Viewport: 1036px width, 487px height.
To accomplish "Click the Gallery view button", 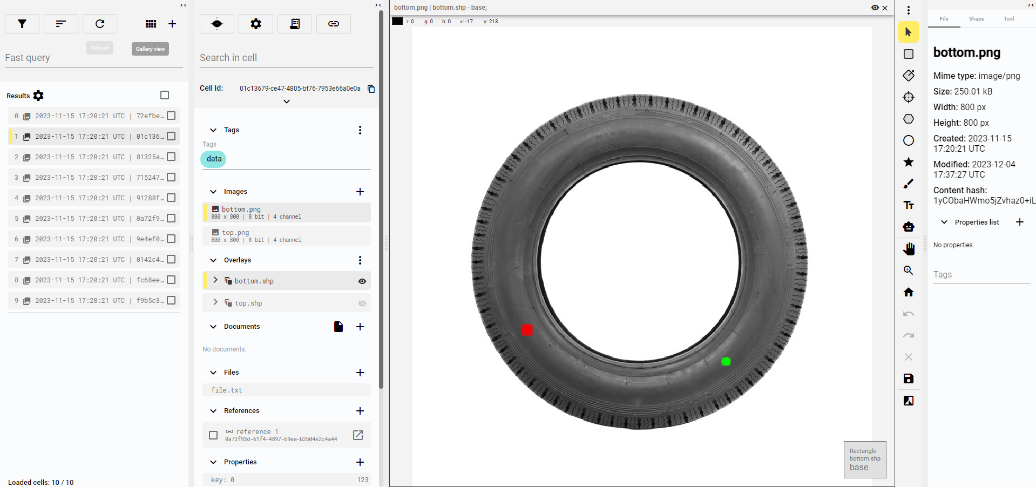I will 150,49.
